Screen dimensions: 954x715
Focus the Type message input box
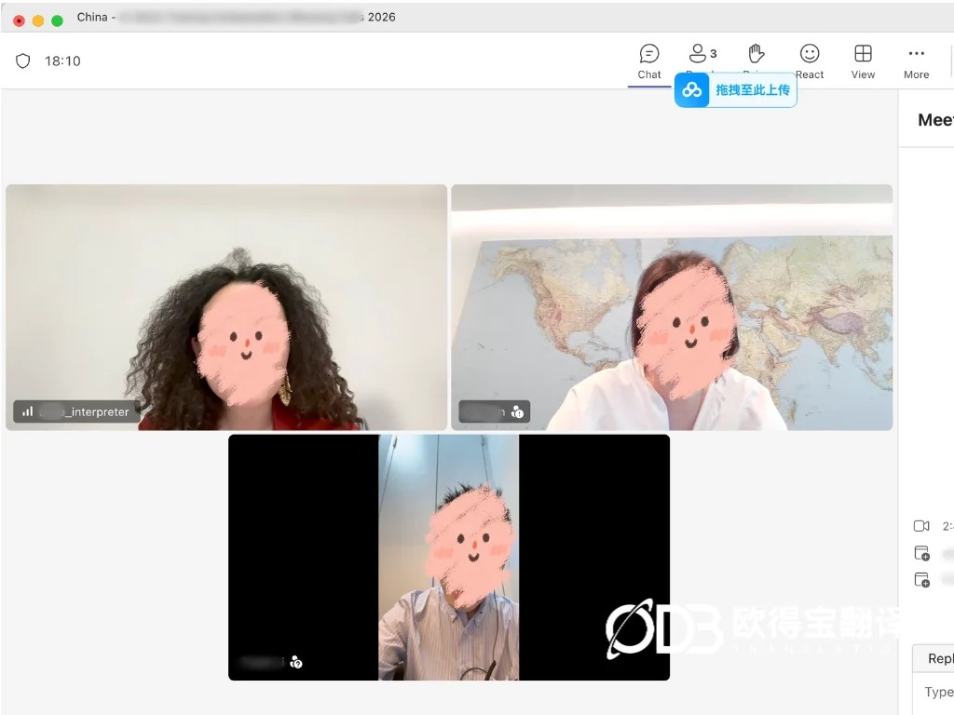(934, 693)
